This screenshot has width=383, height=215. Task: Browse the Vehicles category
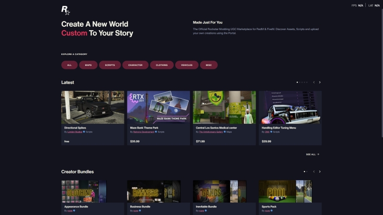tap(187, 65)
